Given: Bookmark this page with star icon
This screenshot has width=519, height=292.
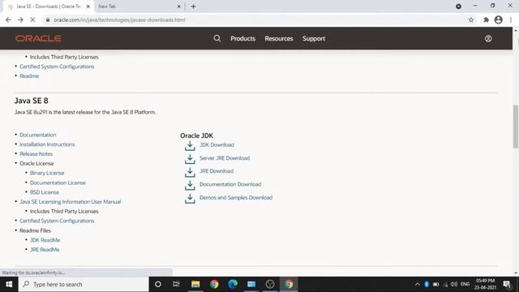Looking at the screenshot, I should pos(471,19).
